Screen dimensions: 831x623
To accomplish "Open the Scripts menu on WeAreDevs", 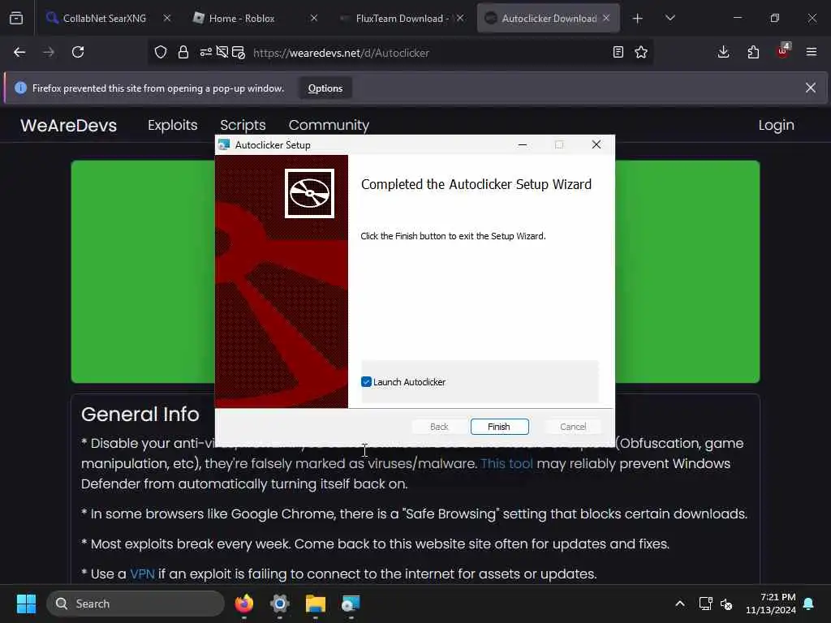I will pyautogui.click(x=243, y=125).
